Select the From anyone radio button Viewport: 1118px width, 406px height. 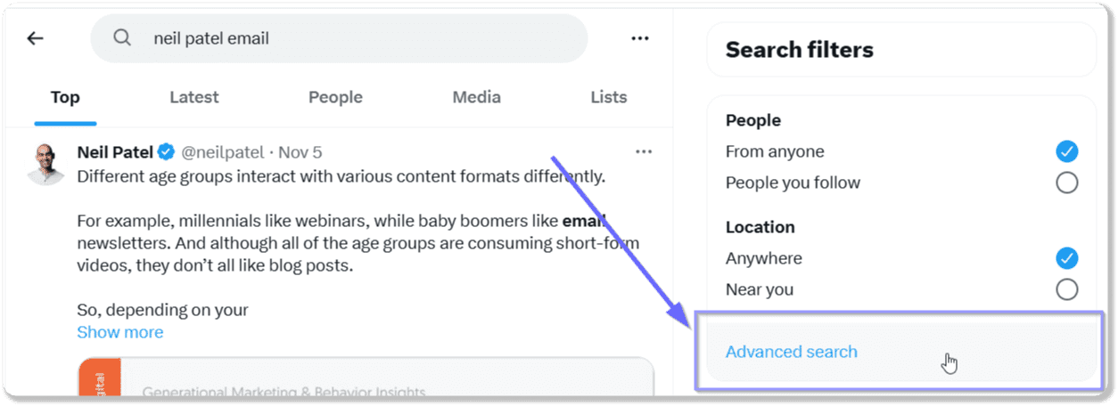(1066, 151)
